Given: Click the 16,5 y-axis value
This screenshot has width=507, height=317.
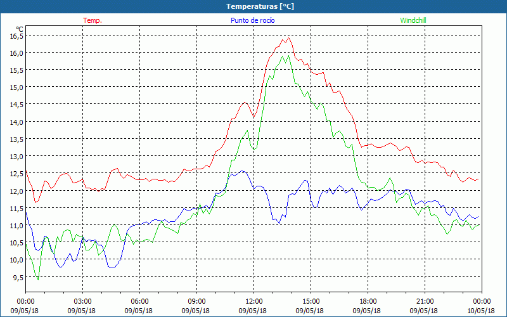Looking at the screenshot, I should pos(16,36).
